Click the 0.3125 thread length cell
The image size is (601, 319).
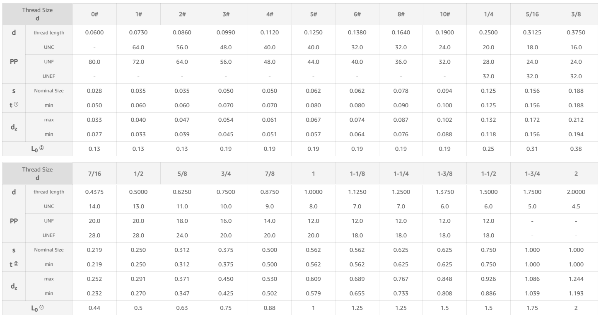[x=532, y=33]
